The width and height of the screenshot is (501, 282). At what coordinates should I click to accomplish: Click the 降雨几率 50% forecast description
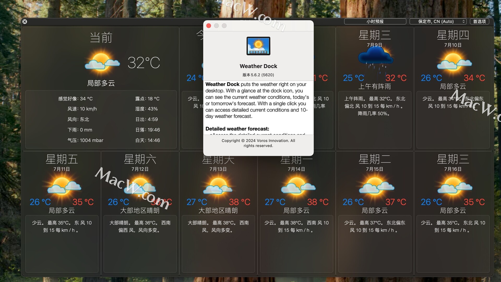tap(375, 106)
